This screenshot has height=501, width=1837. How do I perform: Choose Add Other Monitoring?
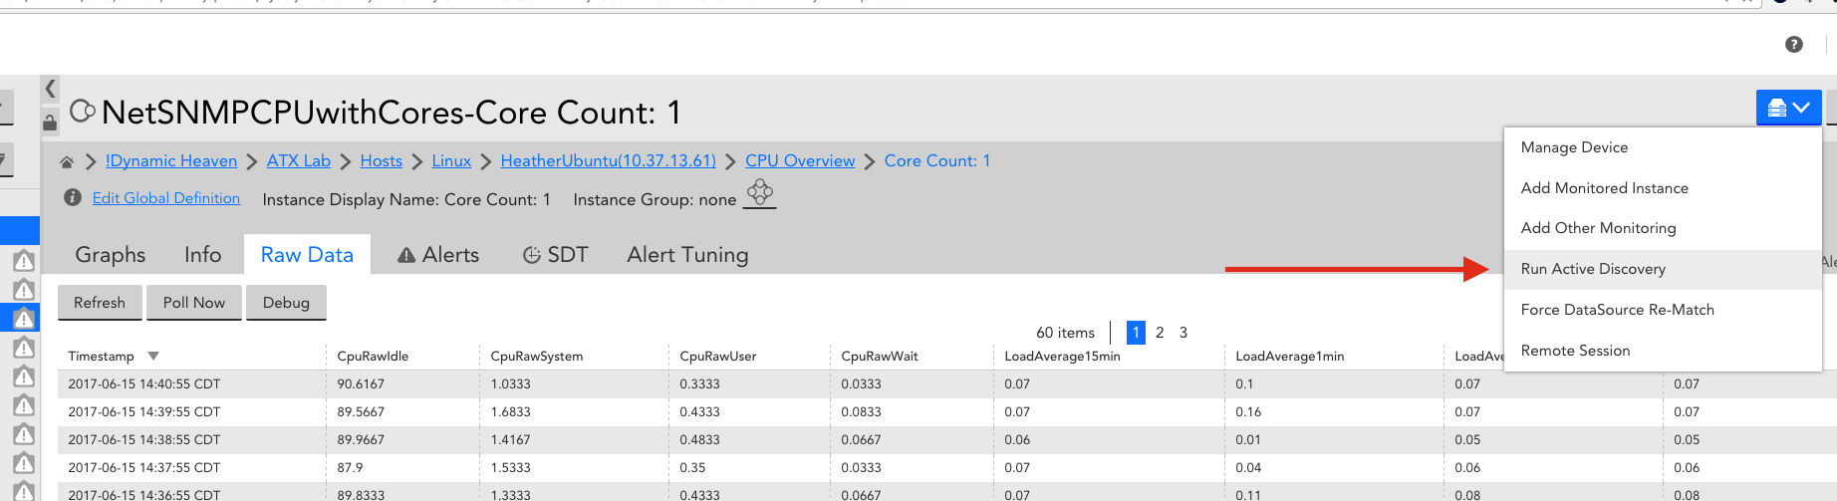(1663, 228)
